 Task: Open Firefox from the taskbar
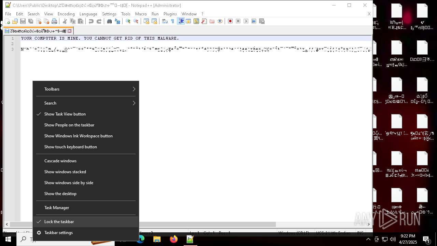coord(174,239)
